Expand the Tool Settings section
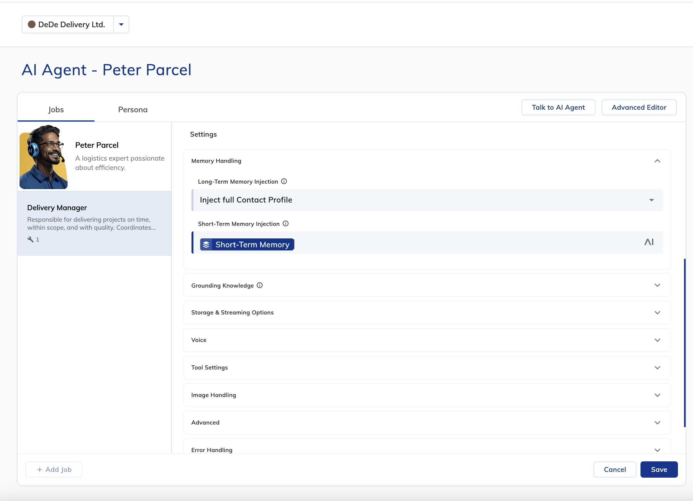Image resolution: width=693 pixels, height=501 pixels. (657, 368)
